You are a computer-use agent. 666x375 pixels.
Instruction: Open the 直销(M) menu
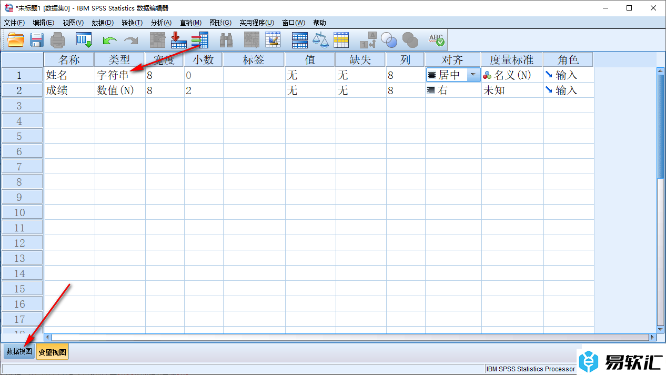tap(191, 23)
